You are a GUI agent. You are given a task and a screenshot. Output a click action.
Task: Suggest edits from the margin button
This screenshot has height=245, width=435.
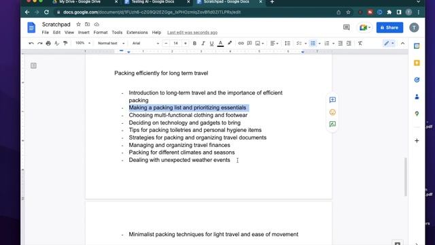click(332, 124)
